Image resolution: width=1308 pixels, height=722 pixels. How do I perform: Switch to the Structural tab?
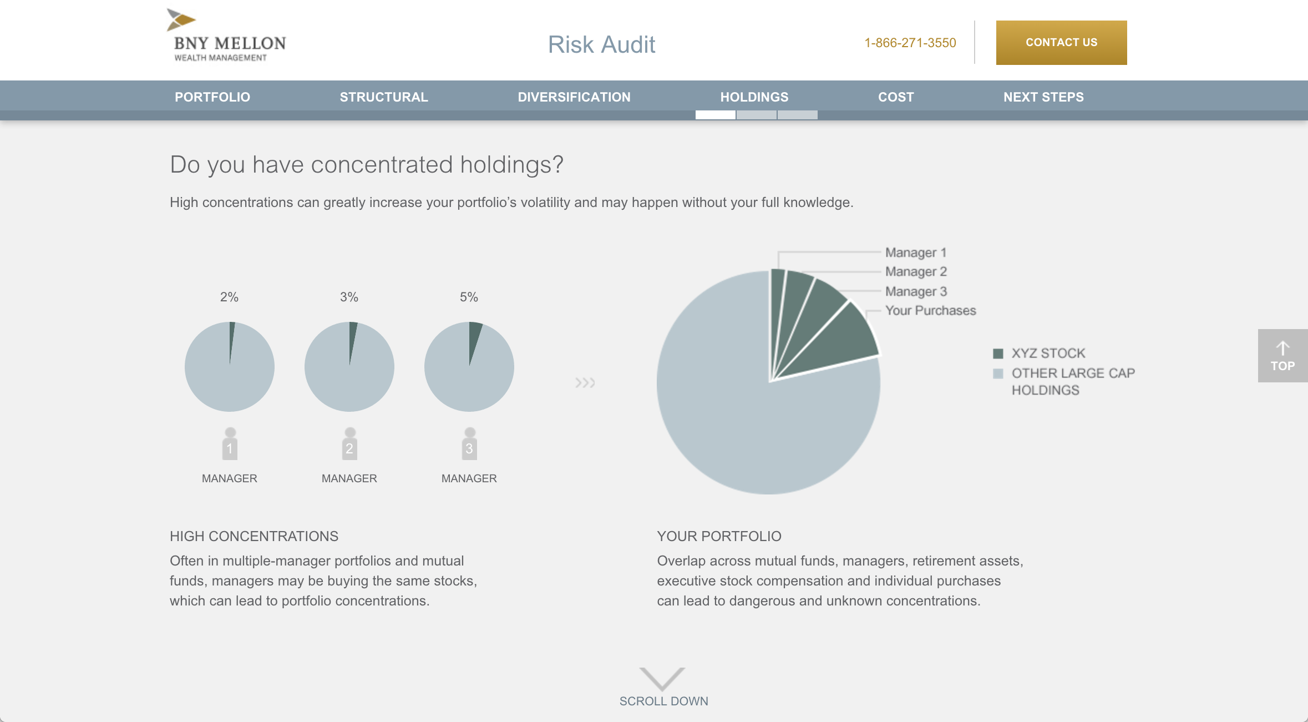point(384,97)
